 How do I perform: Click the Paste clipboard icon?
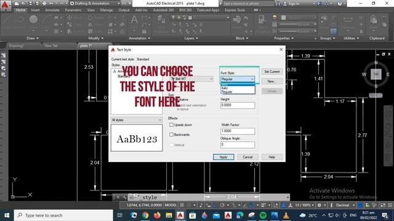[x=374, y=20]
